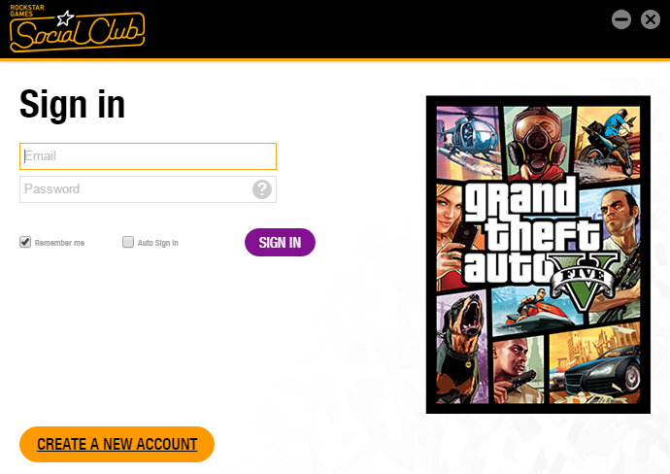Click the purple SIGN IN button
This screenshot has height=474, width=670.
click(x=280, y=243)
